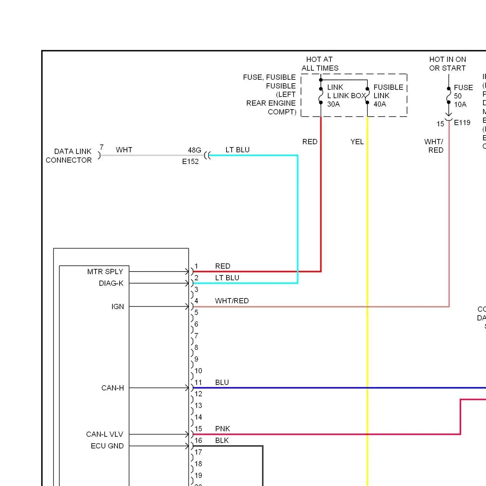Select the LT BLU label near E152
Screen dimensions: 486x486
237,150
